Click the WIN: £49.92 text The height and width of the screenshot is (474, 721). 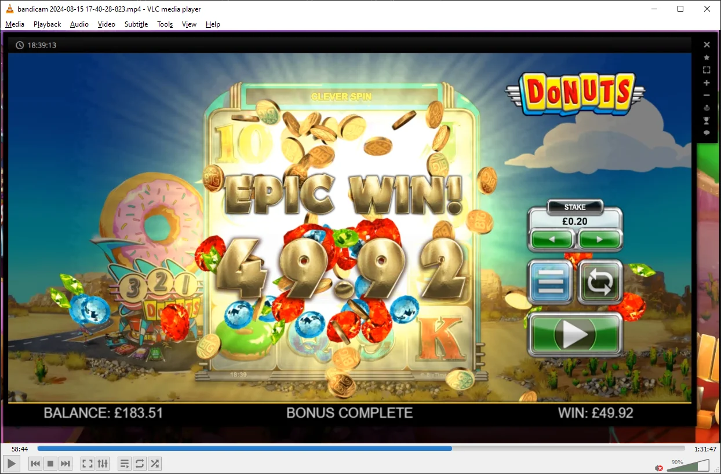[x=596, y=413]
